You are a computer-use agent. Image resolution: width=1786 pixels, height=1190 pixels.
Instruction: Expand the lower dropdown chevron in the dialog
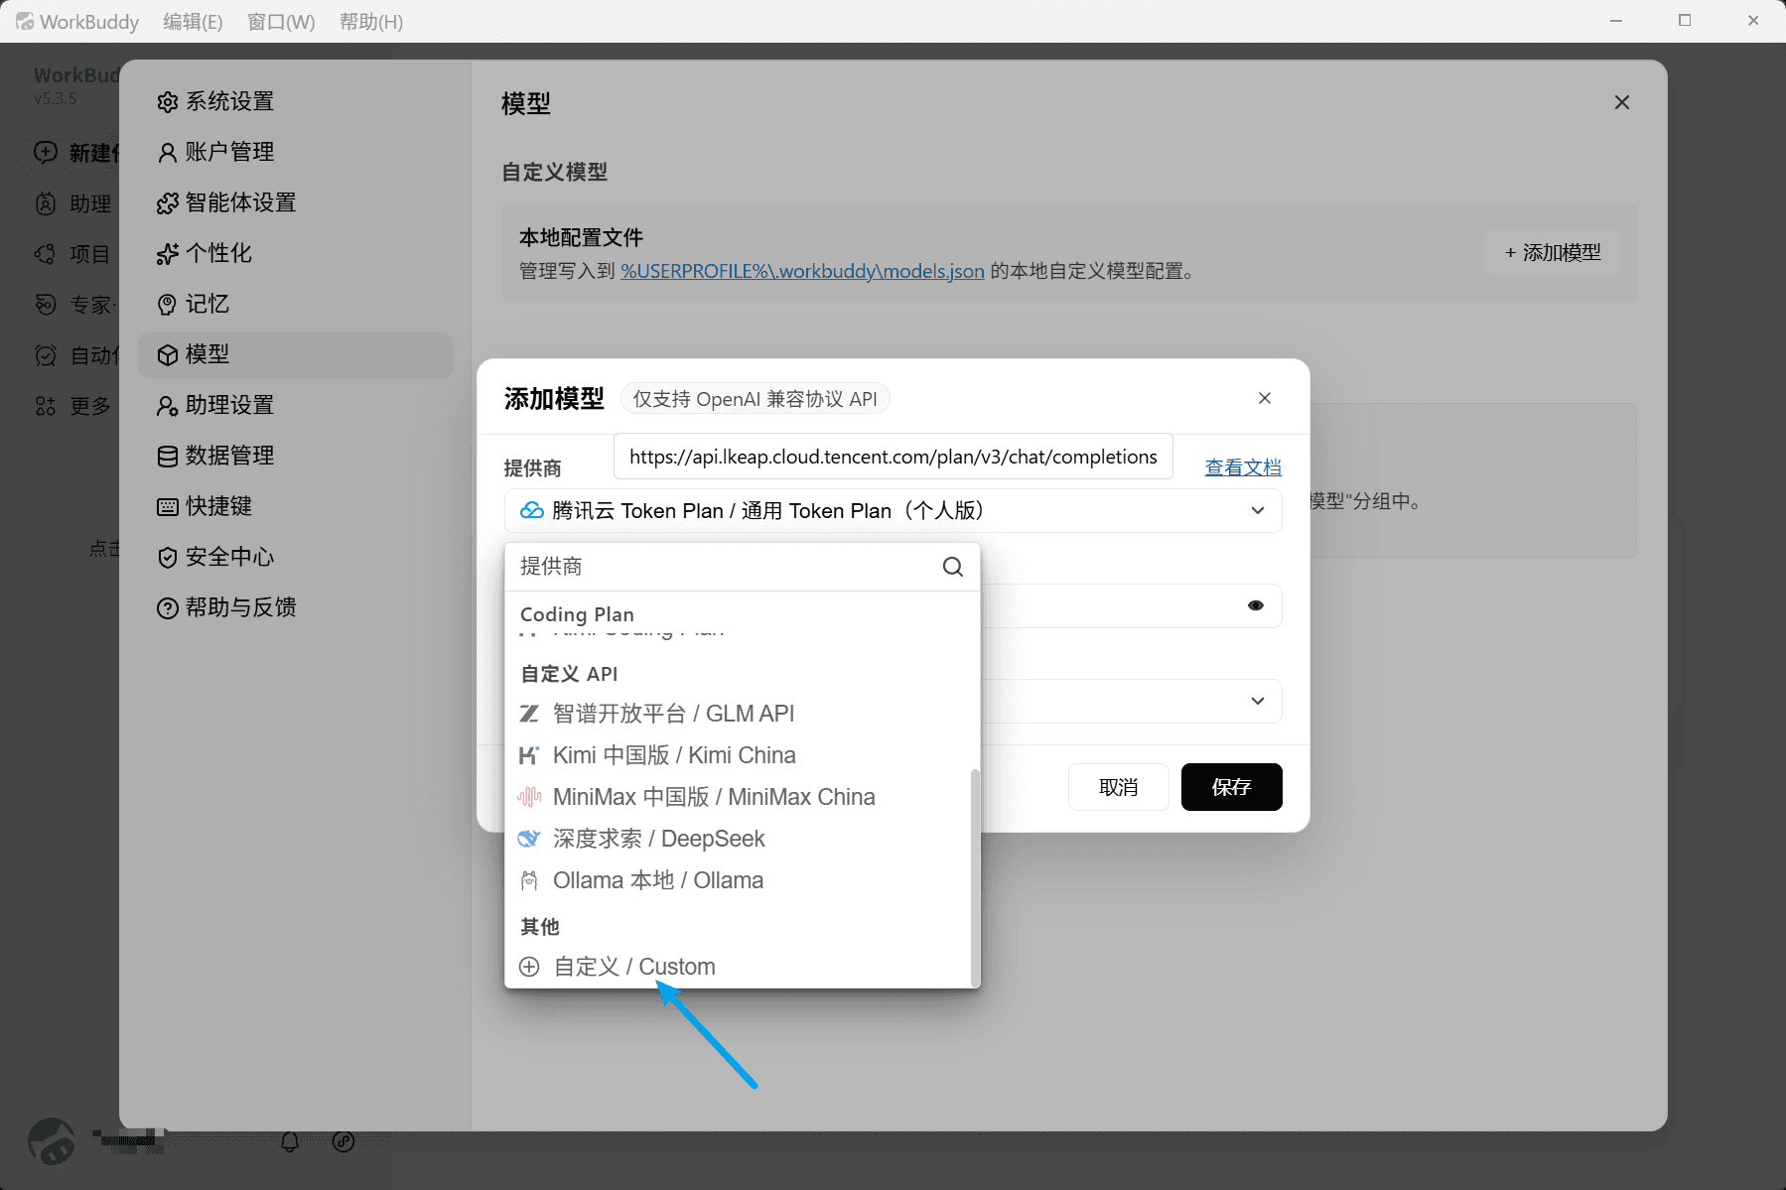(x=1258, y=701)
